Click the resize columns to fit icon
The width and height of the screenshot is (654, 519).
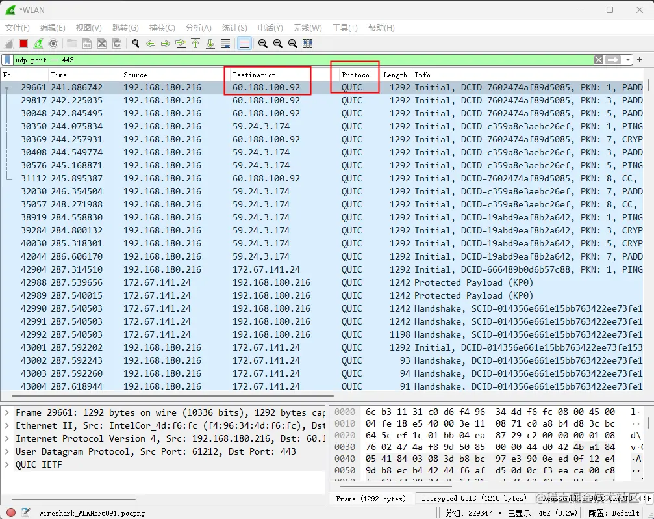[x=308, y=44]
